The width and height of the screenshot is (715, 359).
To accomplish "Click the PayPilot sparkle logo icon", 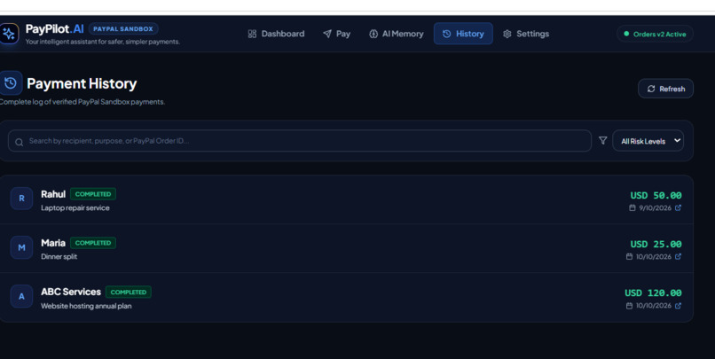I will point(9,34).
